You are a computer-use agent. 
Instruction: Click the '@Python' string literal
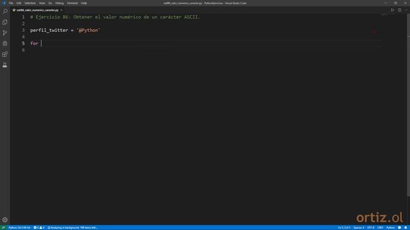click(x=88, y=30)
